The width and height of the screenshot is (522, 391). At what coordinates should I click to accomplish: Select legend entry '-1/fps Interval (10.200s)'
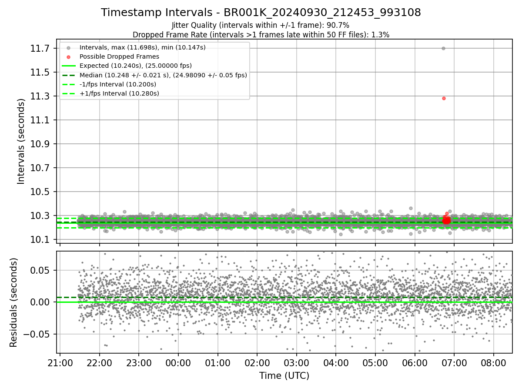click(118, 84)
